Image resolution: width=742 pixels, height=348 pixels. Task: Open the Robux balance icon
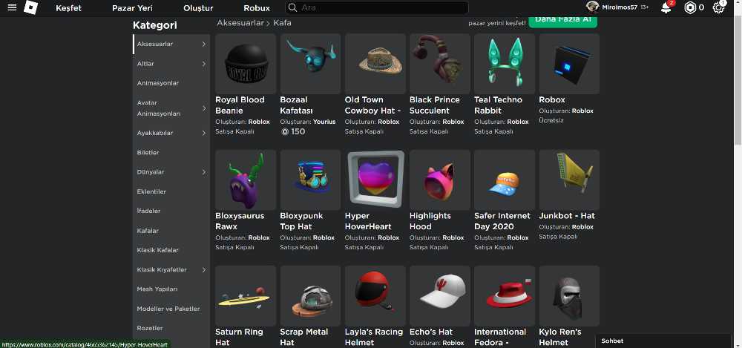(x=690, y=7)
